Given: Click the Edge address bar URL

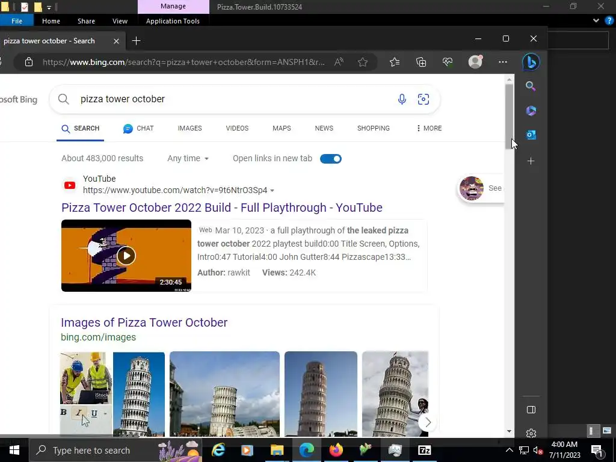Looking at the screenshot, I should point(184,62).
